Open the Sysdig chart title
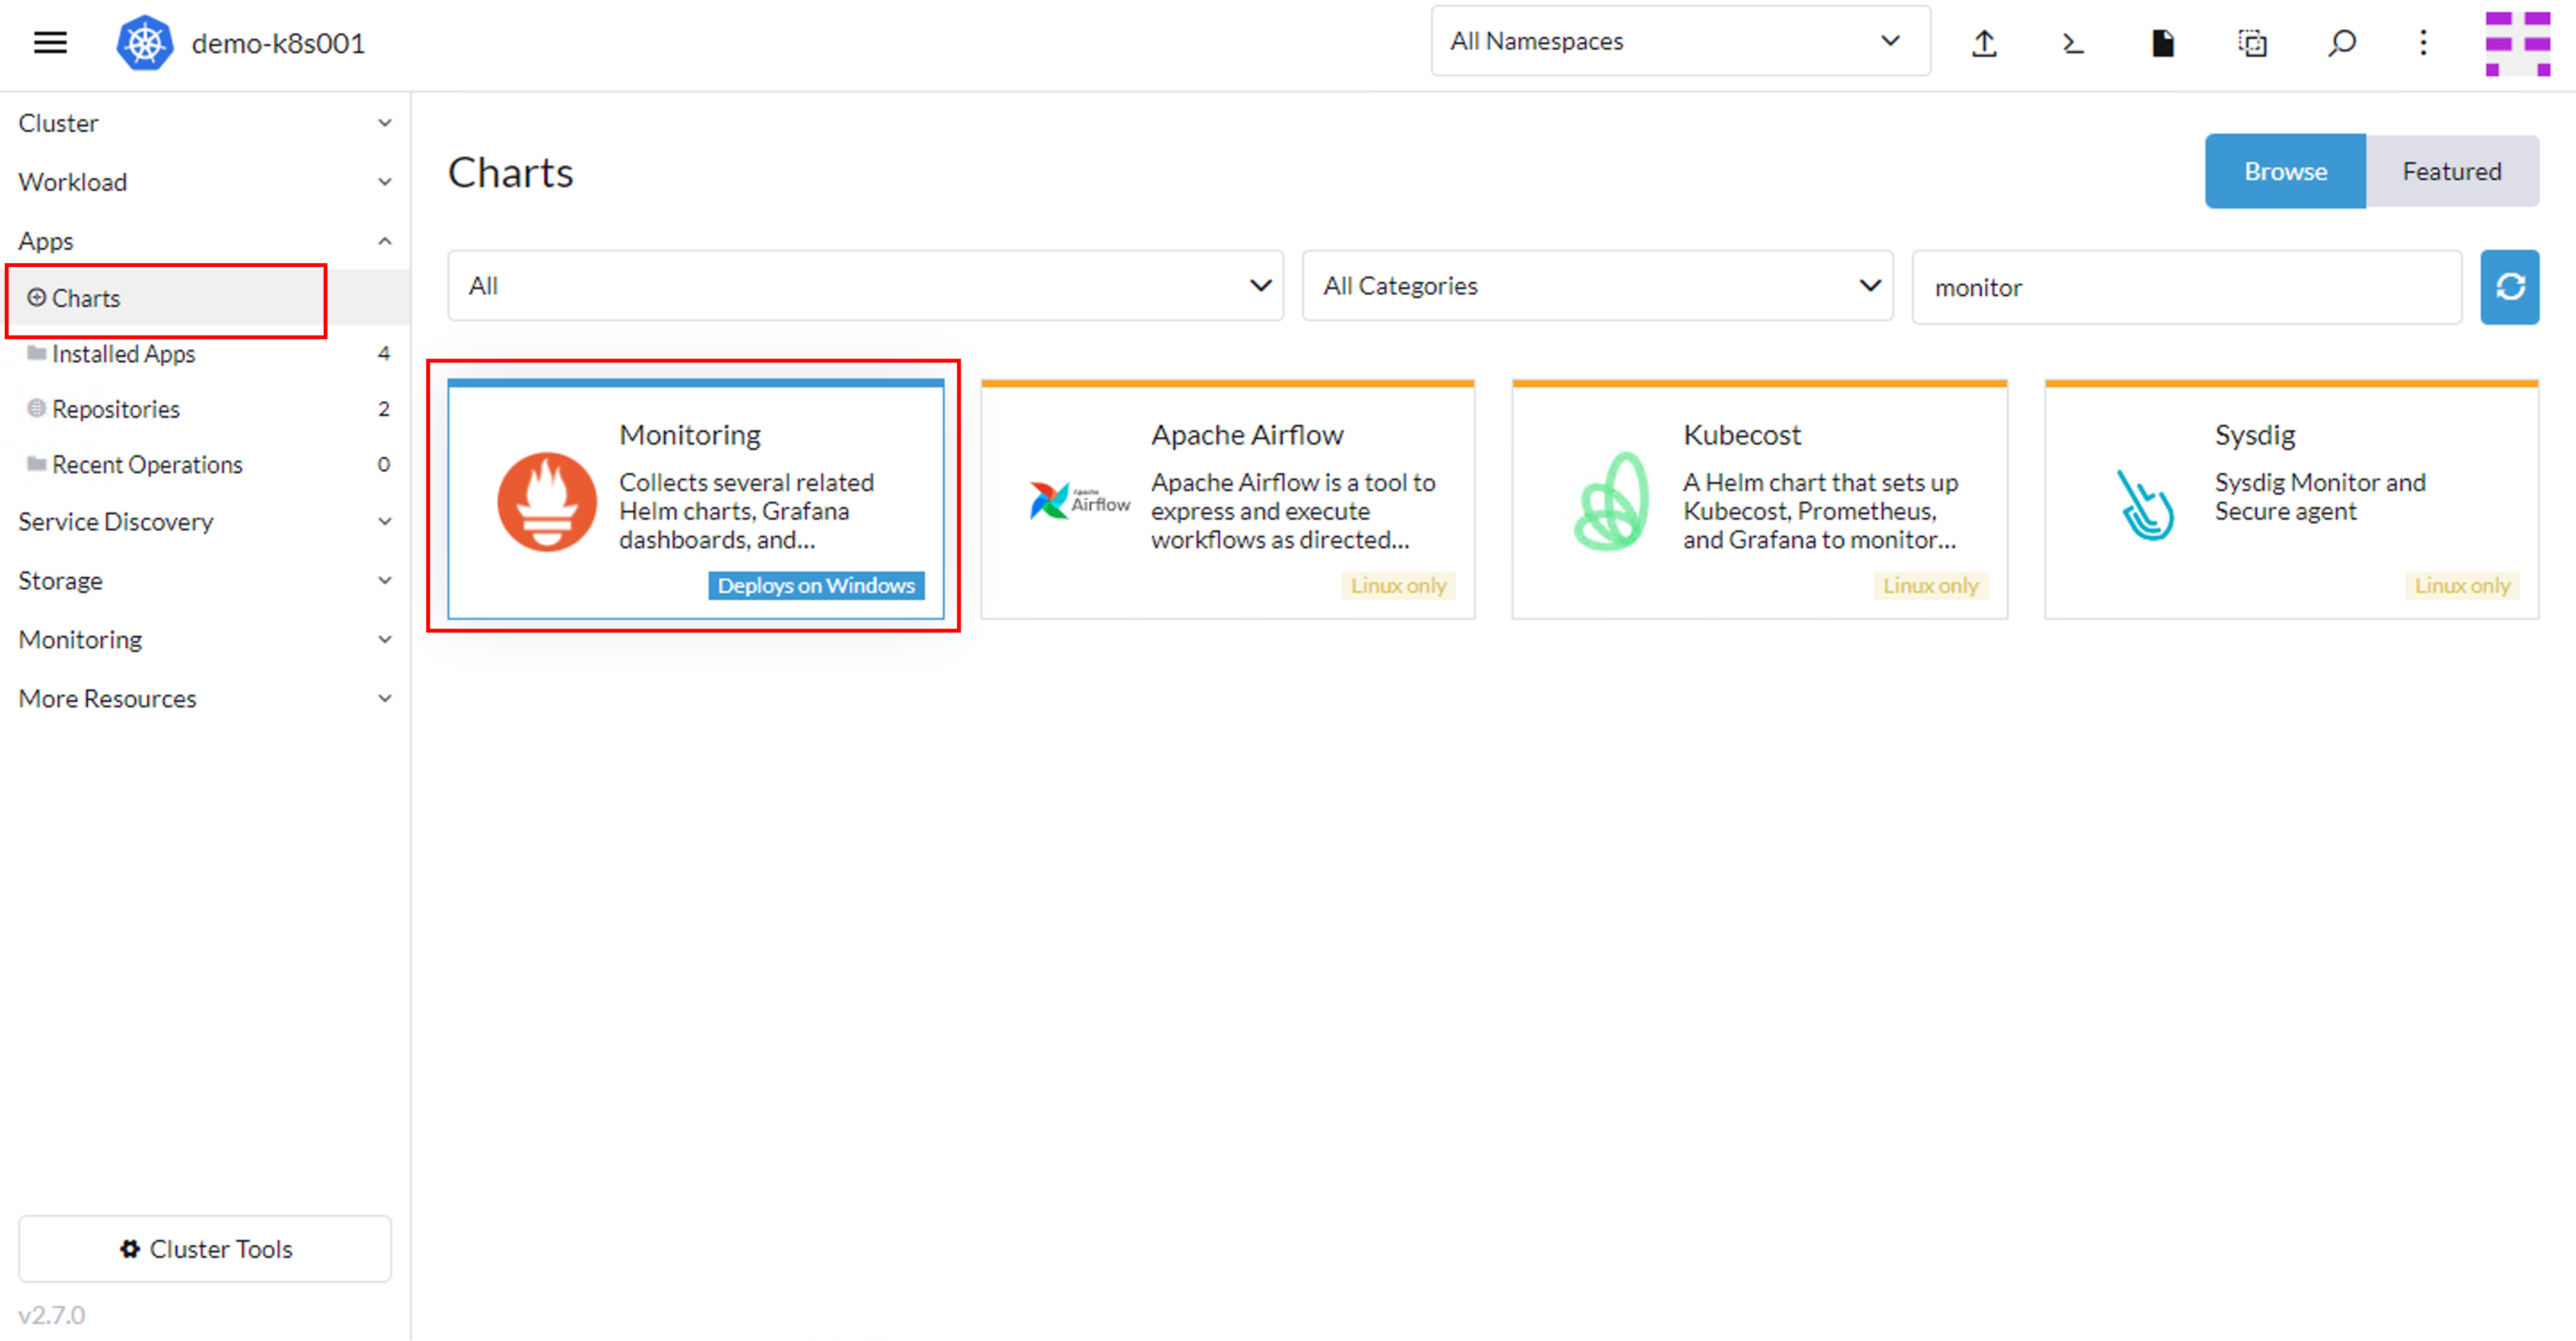2576x1341 pixels. tap(2255, 435)
